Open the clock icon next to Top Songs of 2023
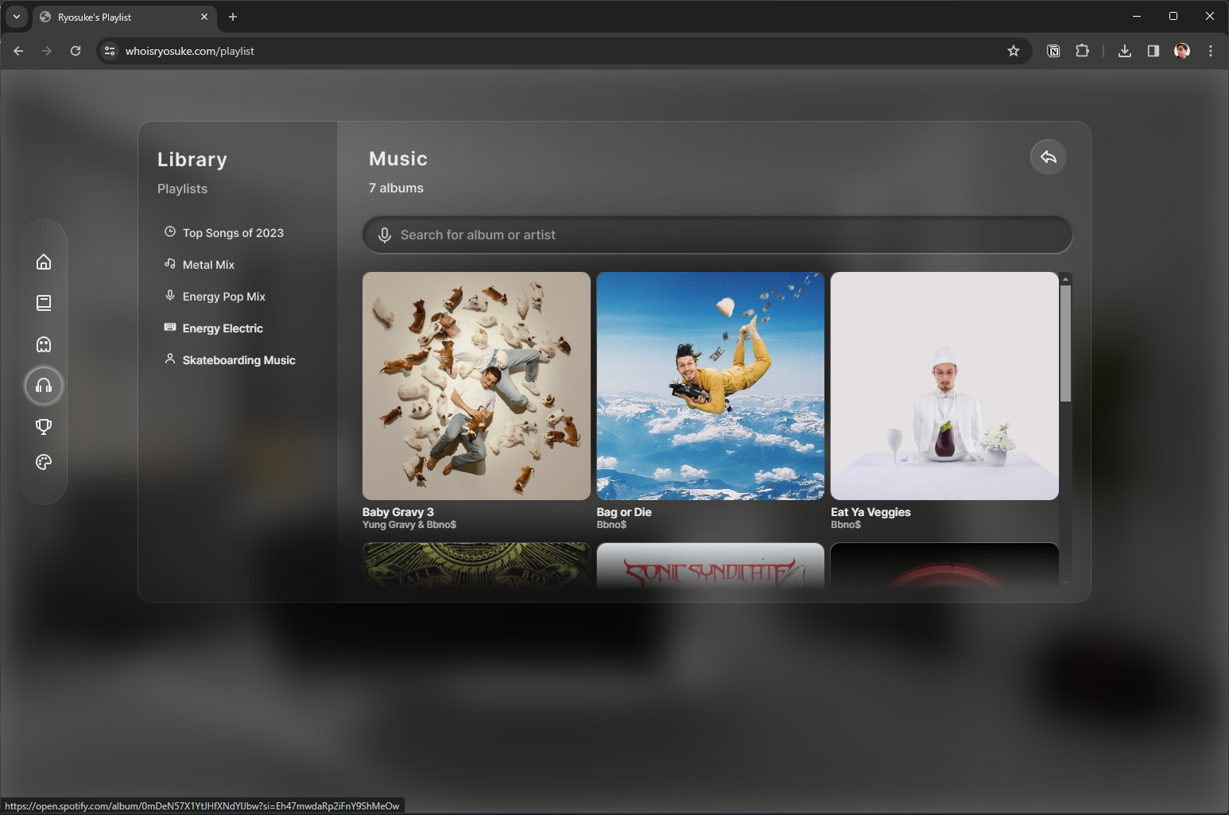The width and height of the screenshot is (1229, 815). [169, 231]
